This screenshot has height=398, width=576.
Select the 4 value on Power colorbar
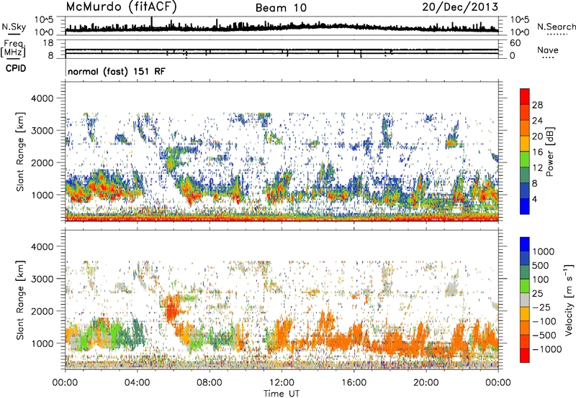[x=534, y=200]
